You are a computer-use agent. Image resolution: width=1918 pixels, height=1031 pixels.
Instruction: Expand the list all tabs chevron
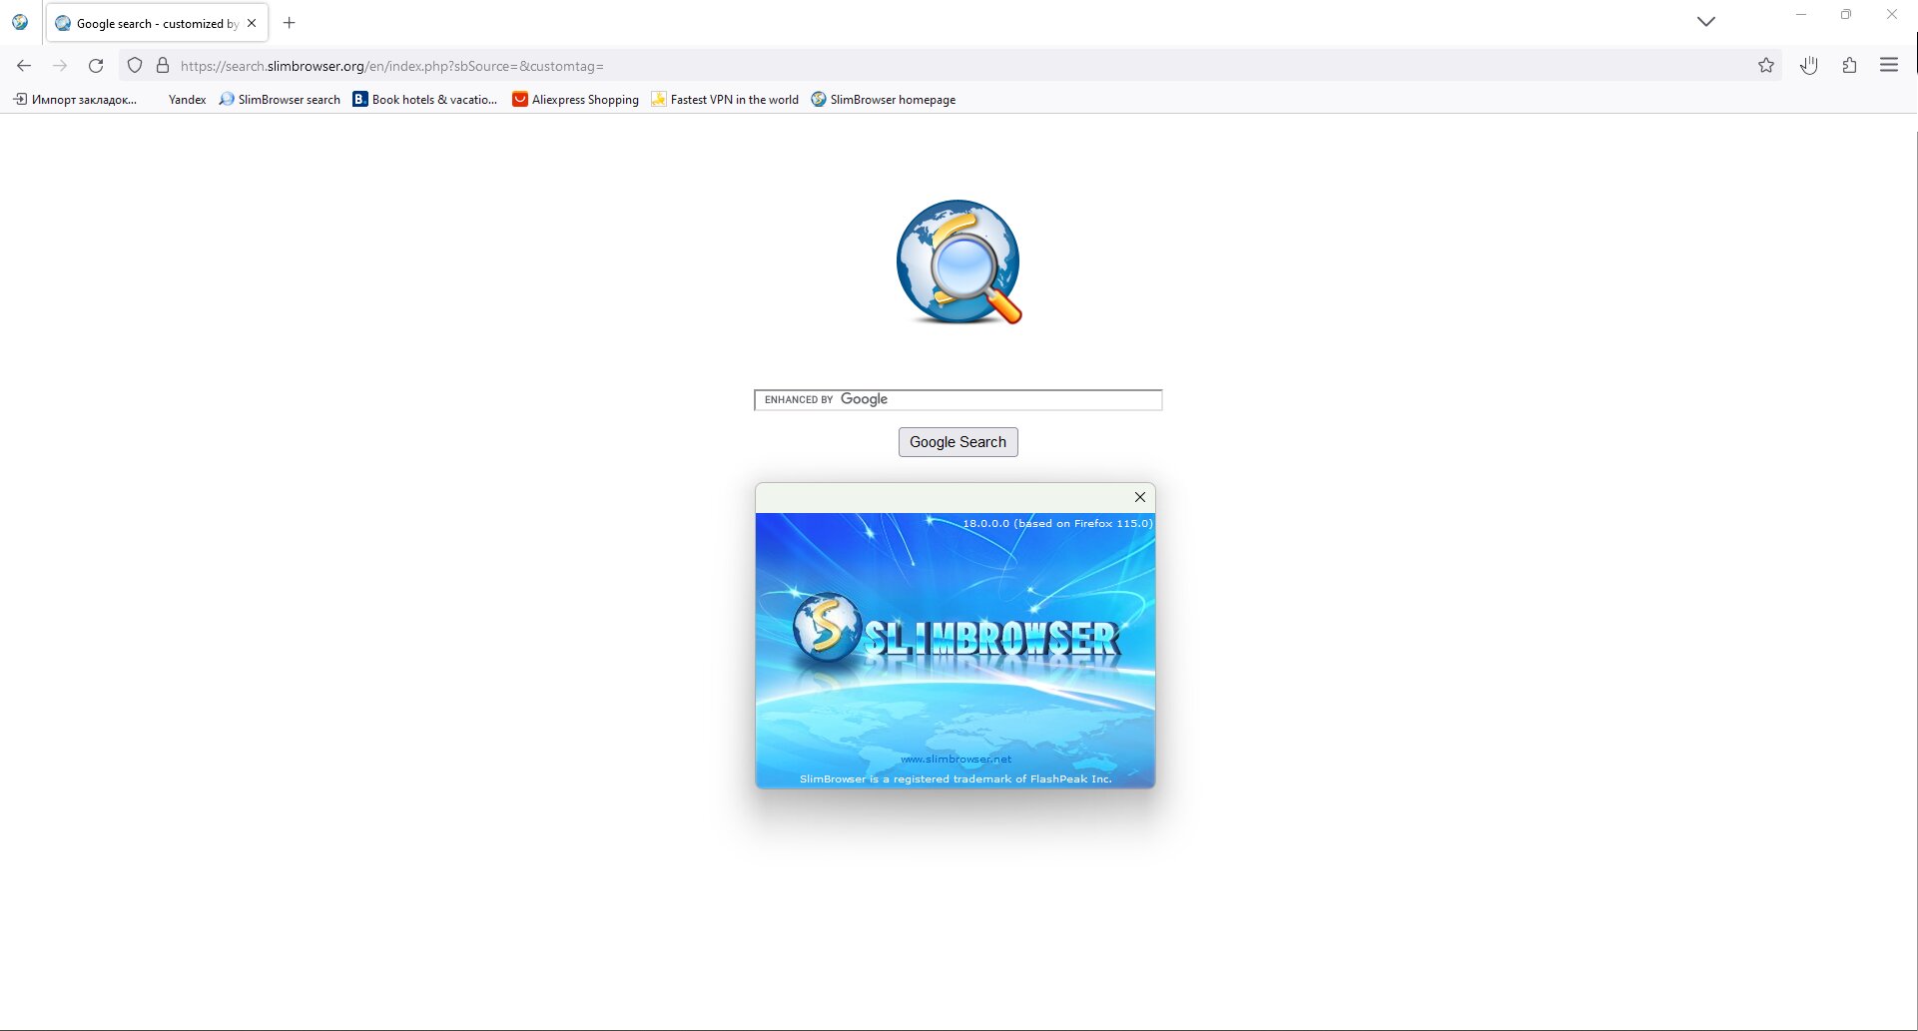tap(1706, 22)
